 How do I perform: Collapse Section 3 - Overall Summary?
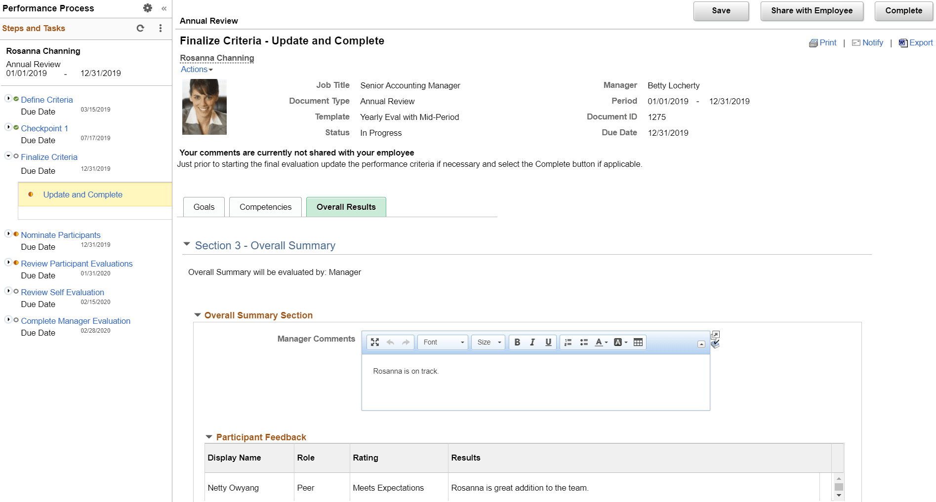(x=187, y=243)
